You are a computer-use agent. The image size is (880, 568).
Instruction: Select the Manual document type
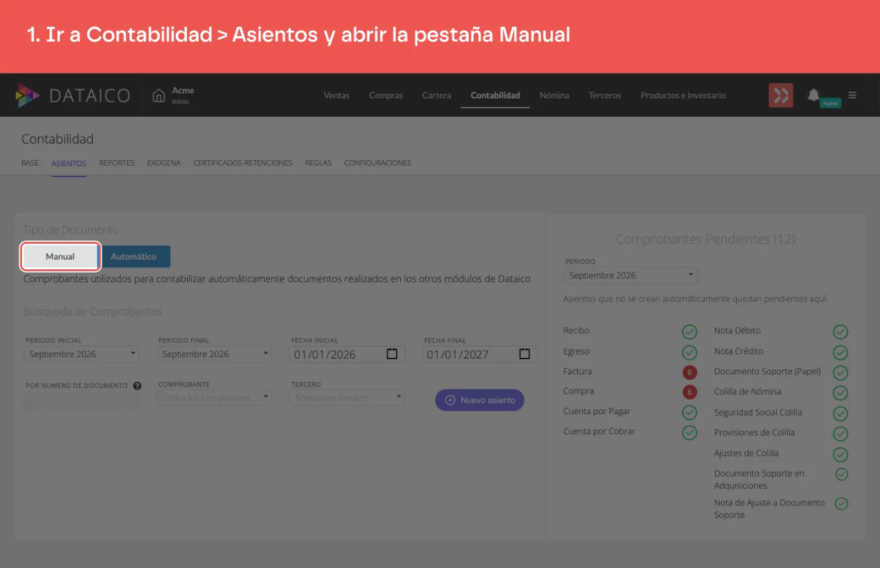pos(60,256)
